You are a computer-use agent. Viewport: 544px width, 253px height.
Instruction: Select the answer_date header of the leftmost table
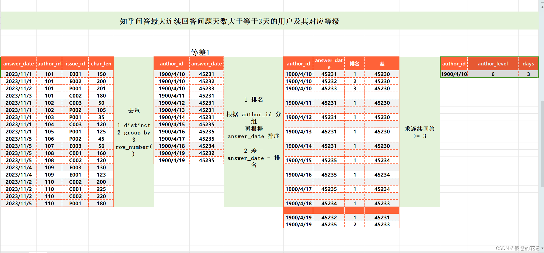[x=19, y=64]
